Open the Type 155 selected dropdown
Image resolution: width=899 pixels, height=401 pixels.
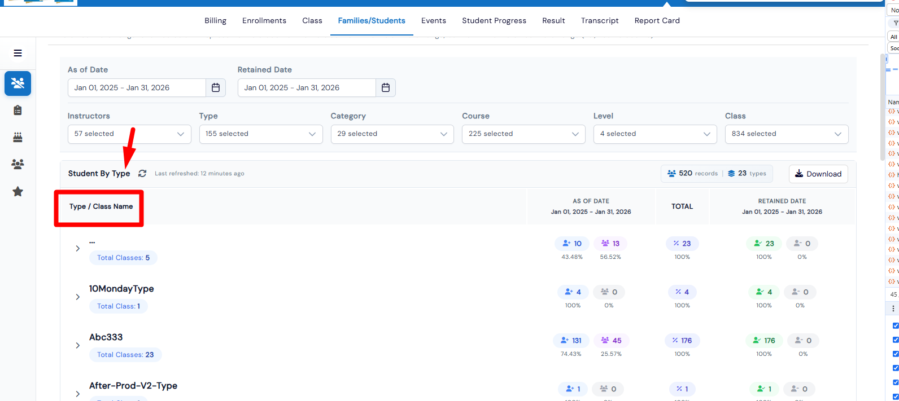261,134
